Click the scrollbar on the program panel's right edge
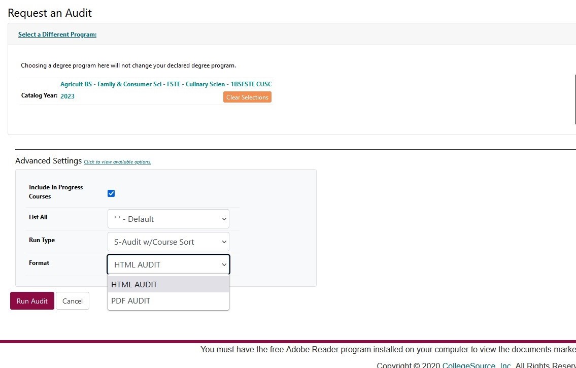The height and width of the screenshot is (368, 576). pyautogui.click(x=575, y=99)
